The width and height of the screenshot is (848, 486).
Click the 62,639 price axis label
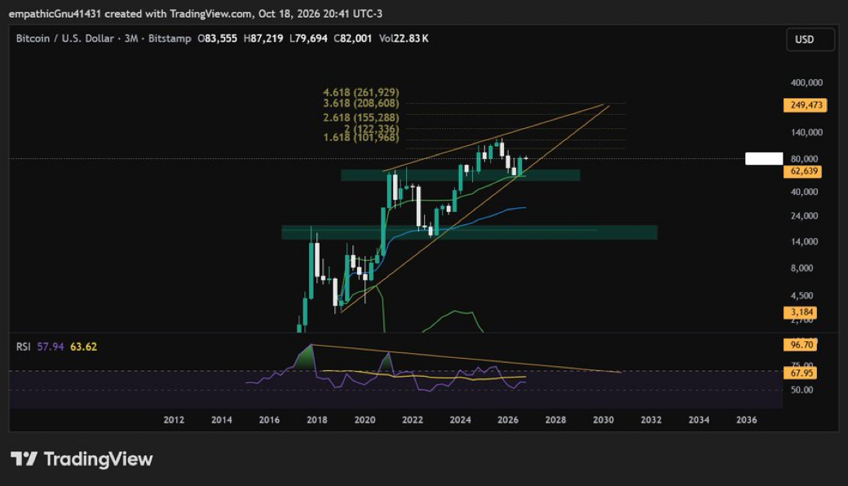tap(803, 171)
